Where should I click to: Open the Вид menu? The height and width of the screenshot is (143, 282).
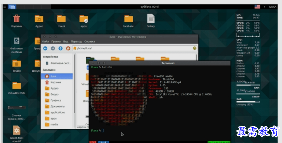pos(66,41)
